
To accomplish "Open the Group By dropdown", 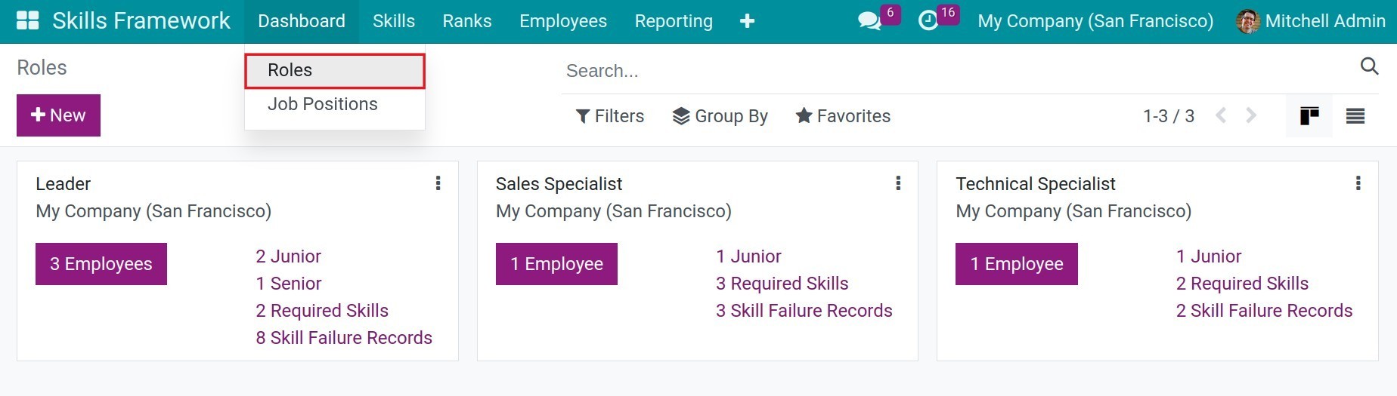I will tap(720, 116).
